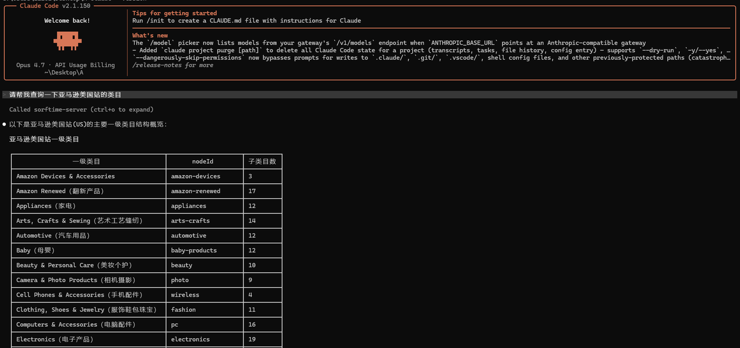
Task: Click the '子类目数' column header
Action: pos(262,162)
